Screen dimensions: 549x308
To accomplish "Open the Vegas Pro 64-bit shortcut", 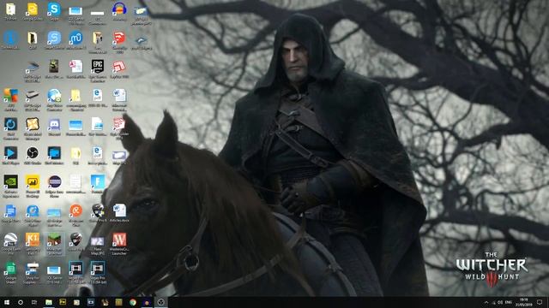I will [x=98, y=273].
